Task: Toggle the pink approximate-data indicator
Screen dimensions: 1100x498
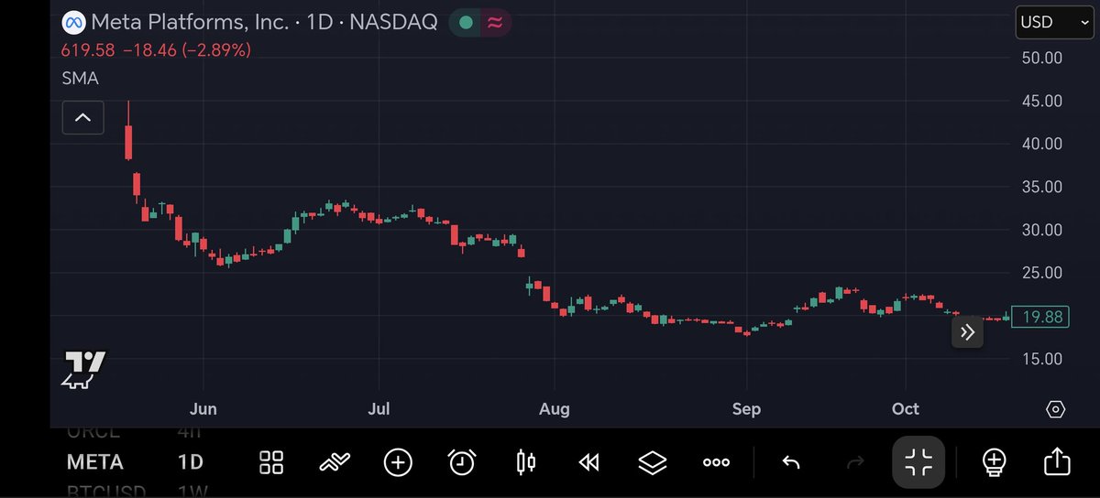Action: [494, 22]
